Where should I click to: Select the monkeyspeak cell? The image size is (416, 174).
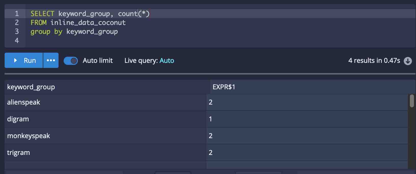29,136
